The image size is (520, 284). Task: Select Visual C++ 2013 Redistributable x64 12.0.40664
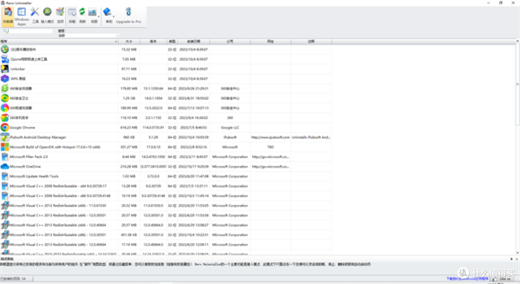(166, 225)
